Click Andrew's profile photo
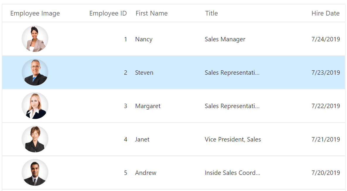Viewport: 347px width, 191px height. pos(35,173)
